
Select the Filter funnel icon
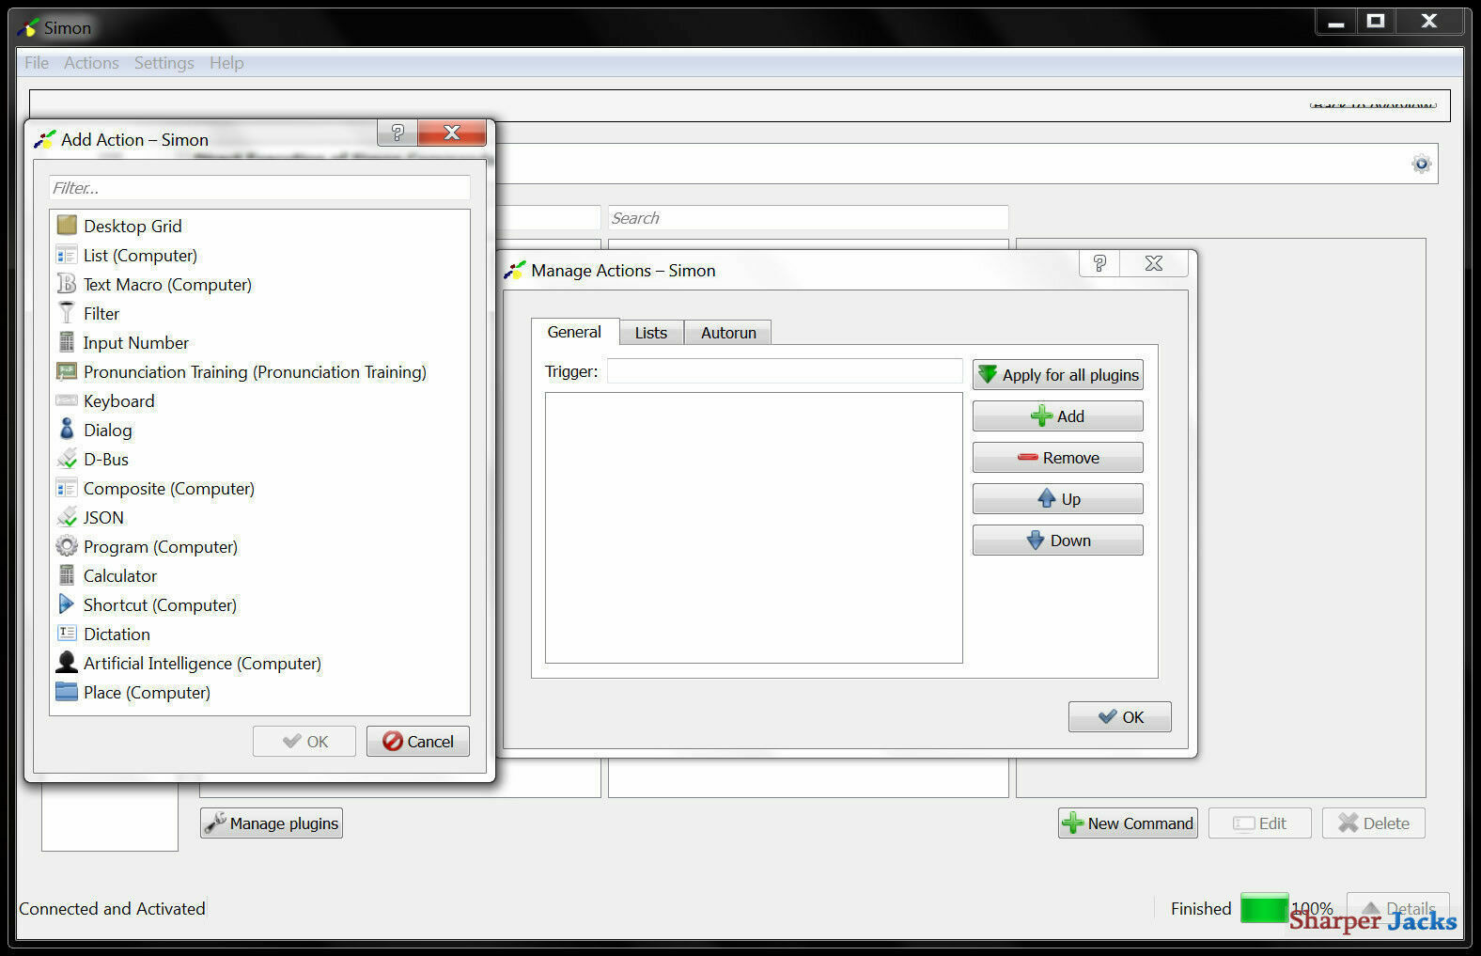point(67,313)
